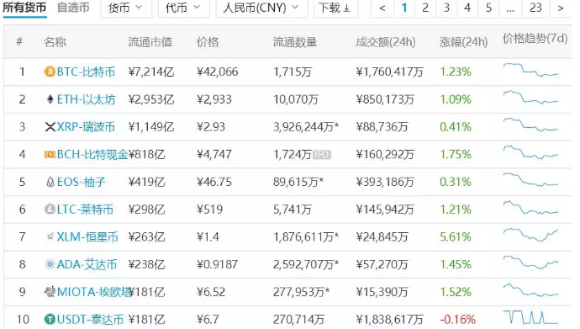This screenshot has width=580, height=329.
Task: View XLM 7-day price trend chart
Action: click(x=530, y=236)
